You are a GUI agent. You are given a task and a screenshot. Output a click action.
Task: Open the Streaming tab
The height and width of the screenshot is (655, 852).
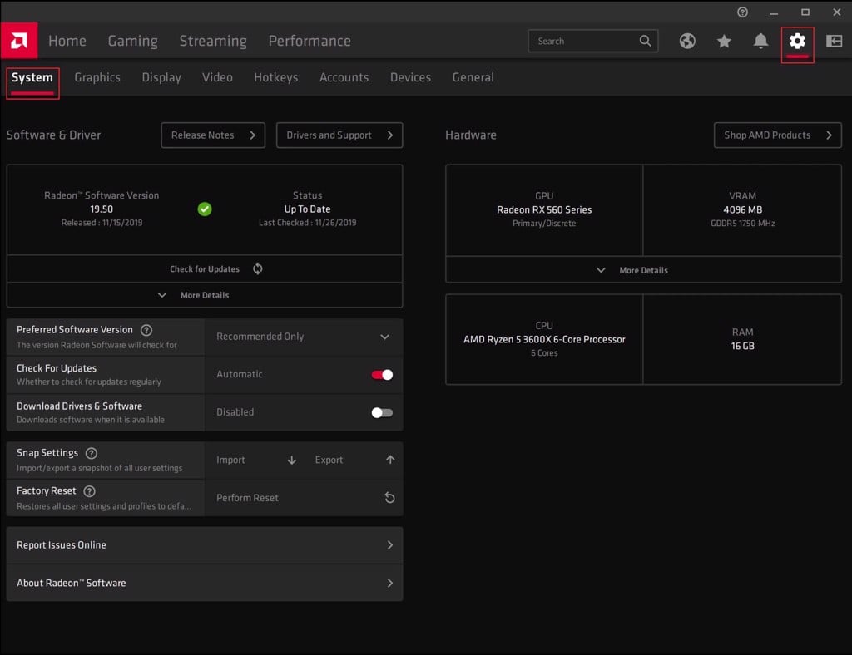(x=213, y=41)
